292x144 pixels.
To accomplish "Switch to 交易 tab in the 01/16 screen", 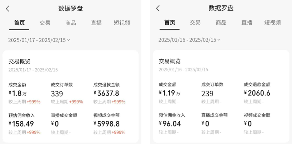I will [195, 22].
